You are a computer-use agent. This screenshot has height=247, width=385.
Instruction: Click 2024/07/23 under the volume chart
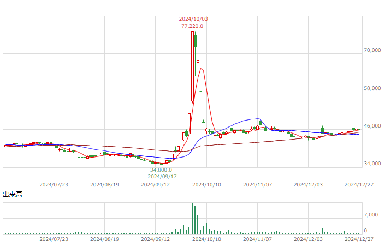tap(54, 239)
